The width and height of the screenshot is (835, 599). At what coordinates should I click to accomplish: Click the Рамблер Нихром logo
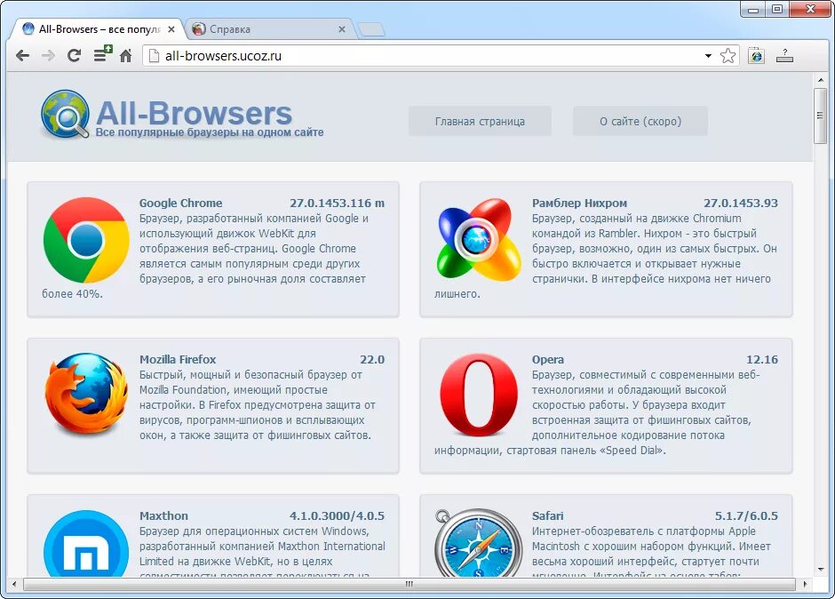coord(478,240)
